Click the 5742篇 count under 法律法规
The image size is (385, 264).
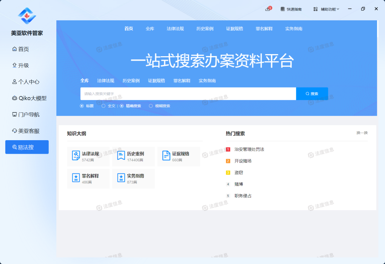(88, 160)
